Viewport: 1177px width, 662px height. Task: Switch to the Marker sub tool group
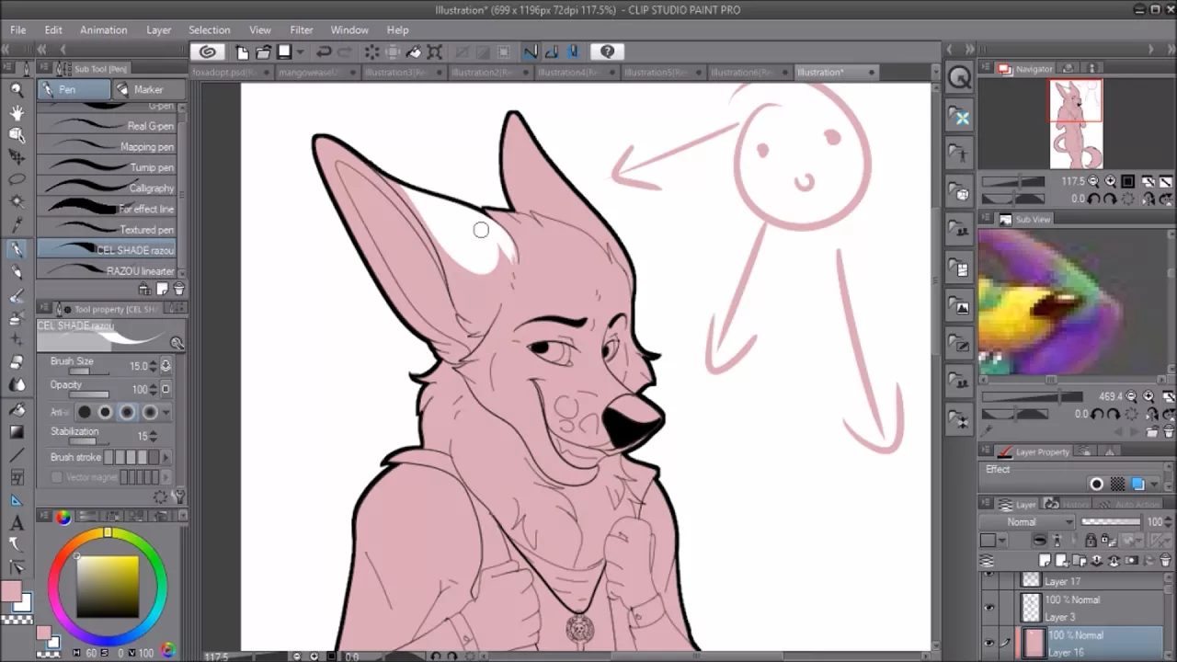[150, 89]
